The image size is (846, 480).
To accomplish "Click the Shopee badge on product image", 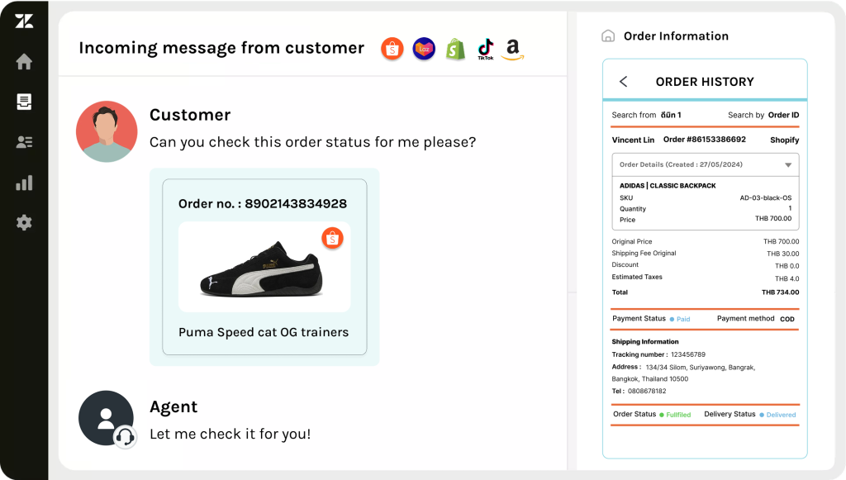I will pos(332,238).
